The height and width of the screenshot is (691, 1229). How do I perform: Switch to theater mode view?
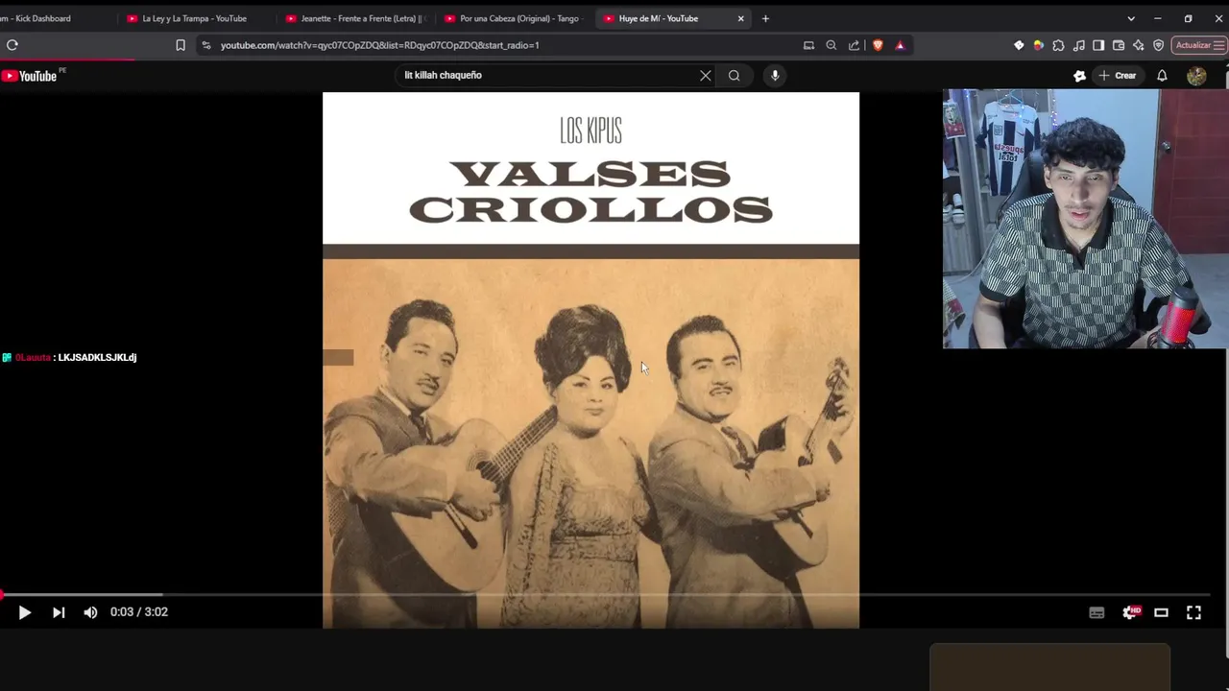coord(1161,612)
